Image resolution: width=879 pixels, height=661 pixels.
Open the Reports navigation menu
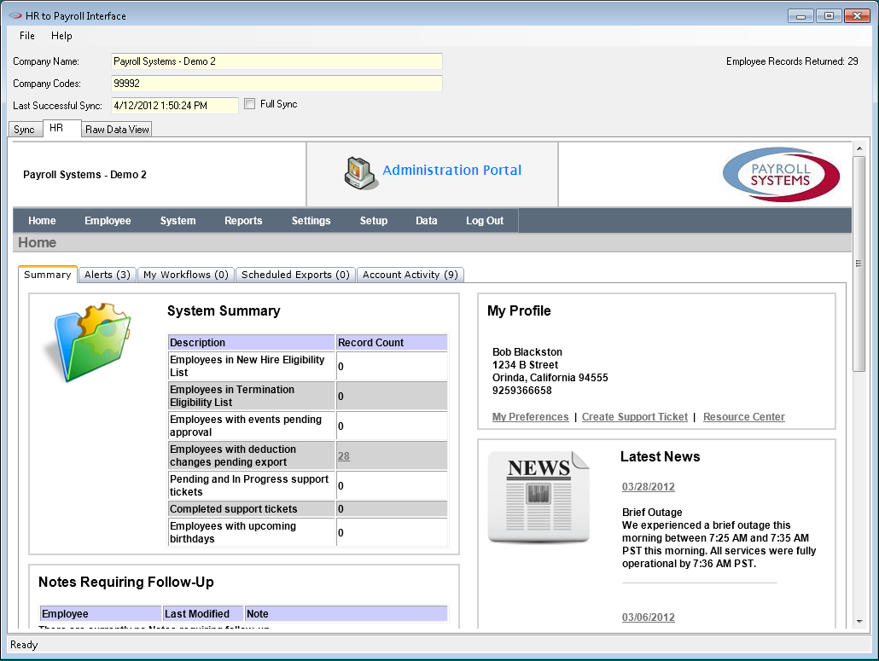click(x=243, y=221)
